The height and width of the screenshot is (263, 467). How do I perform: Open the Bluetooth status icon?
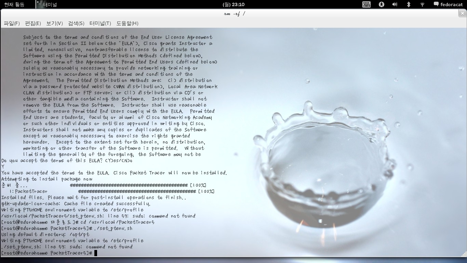pos(408,4)
